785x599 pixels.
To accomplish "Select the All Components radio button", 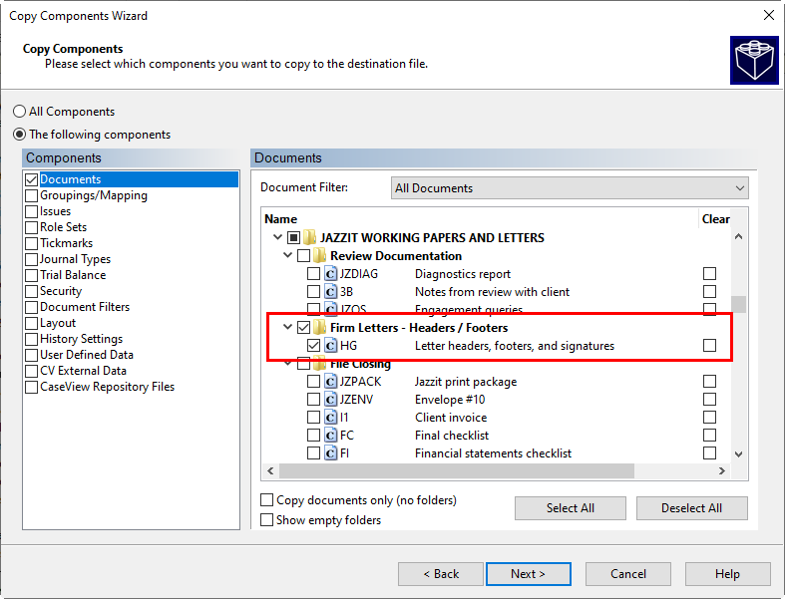I will coord(19,111).
